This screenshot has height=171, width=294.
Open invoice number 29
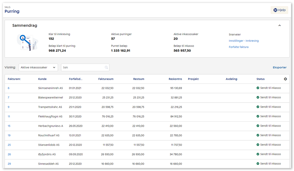point(9,164)
